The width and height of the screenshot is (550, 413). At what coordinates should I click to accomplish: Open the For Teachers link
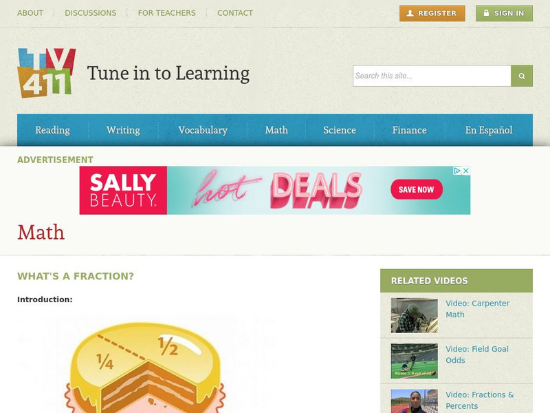coord(166,13)
